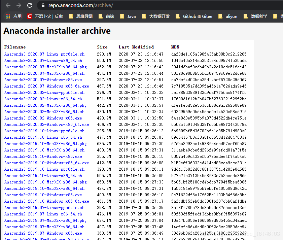This screenshot has width=283, height=240.
Task: Open the Java bookmark folder
Action: 128,16
